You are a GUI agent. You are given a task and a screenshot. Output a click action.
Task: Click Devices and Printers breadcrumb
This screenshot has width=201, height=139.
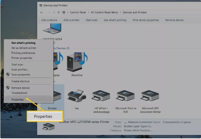click(134, 12)
